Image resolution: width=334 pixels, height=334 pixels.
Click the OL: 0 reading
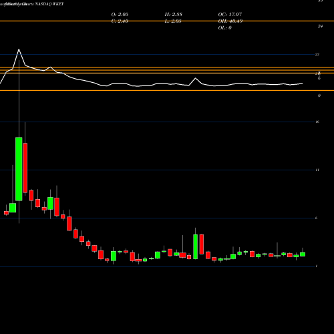[x=225, y=28]
